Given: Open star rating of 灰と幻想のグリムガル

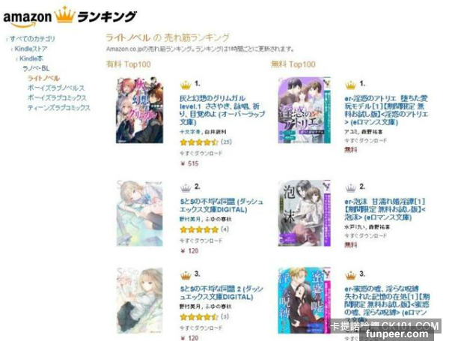Looking at the screenshot, I should tap(199, 142).
